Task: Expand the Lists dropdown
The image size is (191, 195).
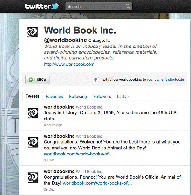Action: click(123, 96)
